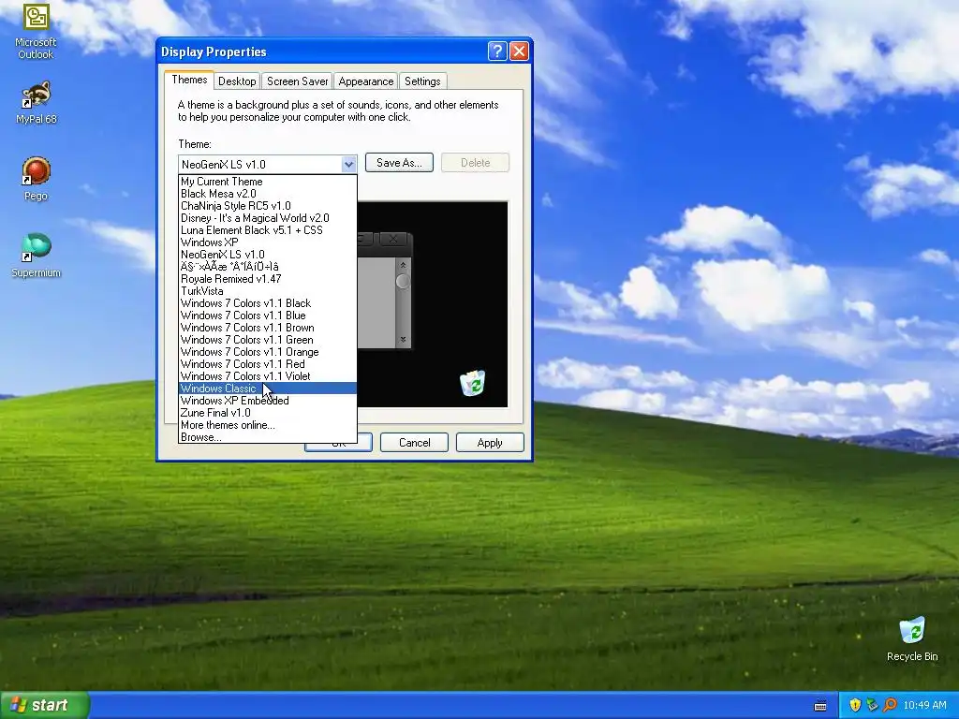959x719 pixels.
Task: Choose NeoGeniX LS v1.0 in the list
Action: 267,255
